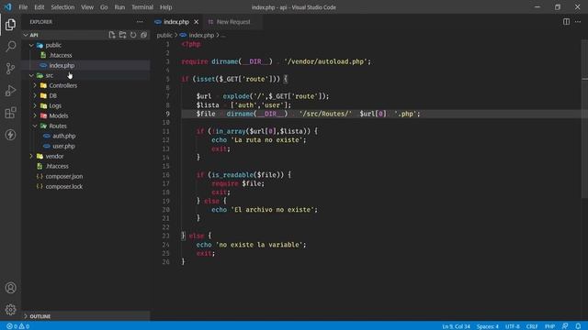Expand the vendor folder

coord(31,156)
